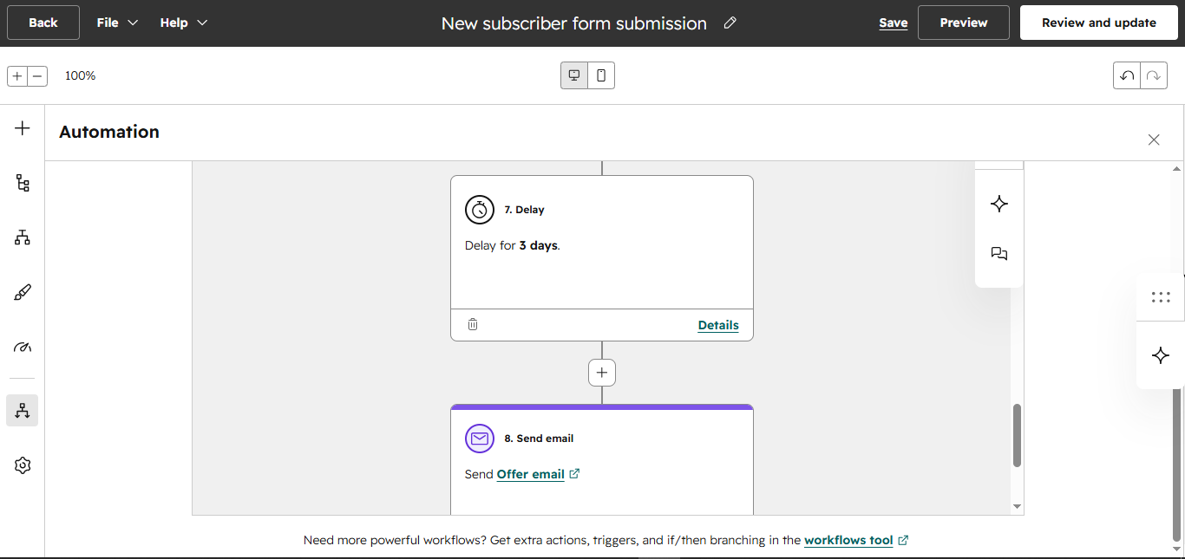Viewport: 1185px width, 559px height.
Task: Open the workflows tool link
Action: [x=848, y=540]
